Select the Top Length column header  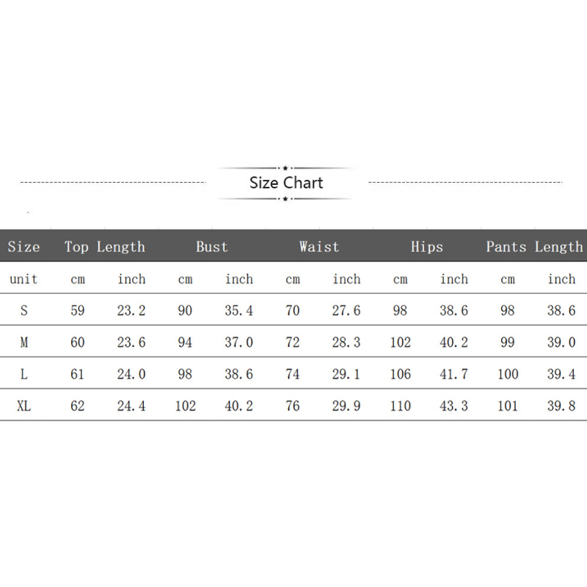point(105,247)
